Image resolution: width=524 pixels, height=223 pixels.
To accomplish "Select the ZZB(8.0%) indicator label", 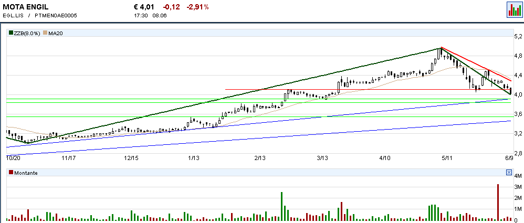I will (x=27, y=33).
